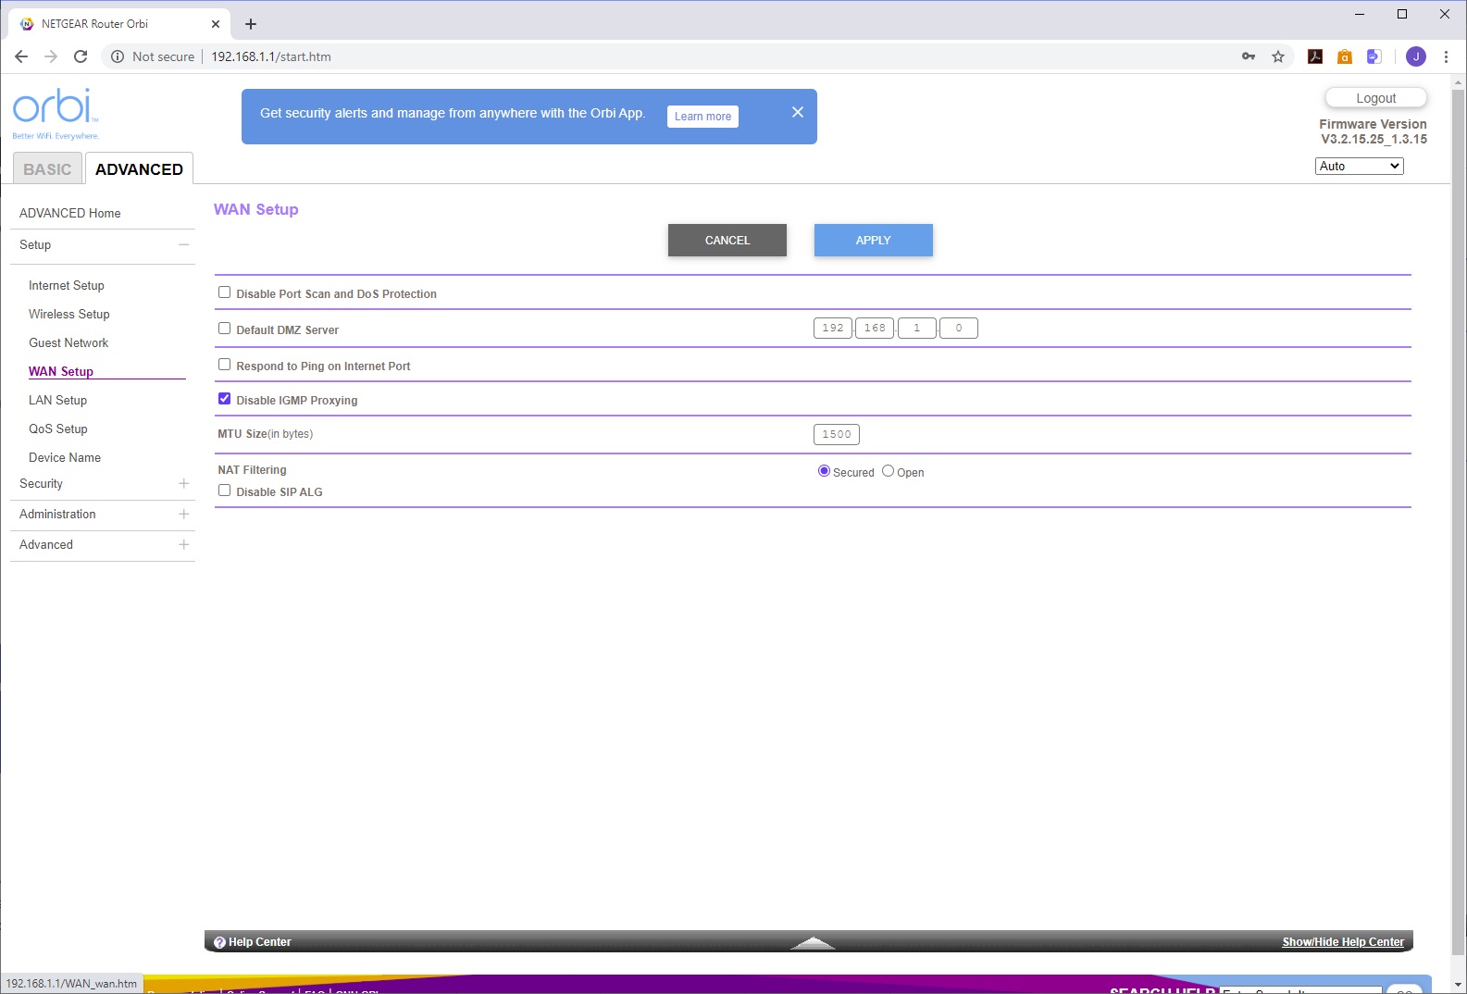Open the Chrome three-dot menu

coord(1446,56)
